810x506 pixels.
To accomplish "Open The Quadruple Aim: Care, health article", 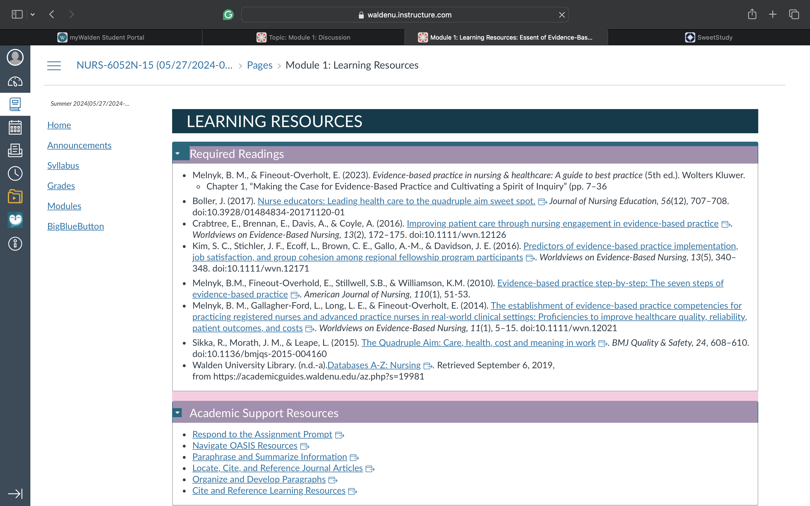I will (478, 343).
